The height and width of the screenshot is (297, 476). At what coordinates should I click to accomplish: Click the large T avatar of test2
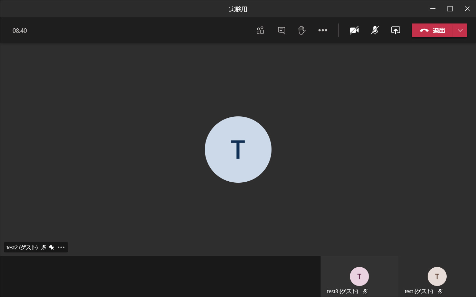pyautogui.click(x=238, y=150)
